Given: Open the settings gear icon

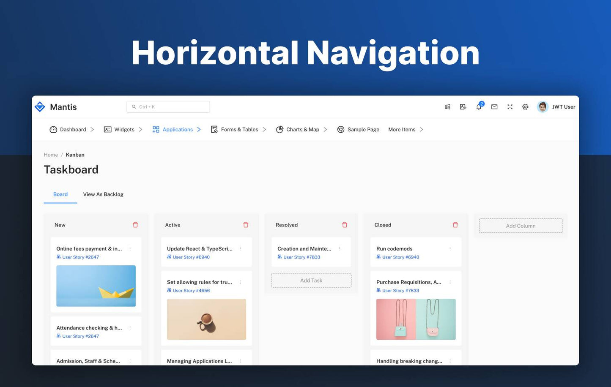Looking at the screenshot, I should click(525, 107).
